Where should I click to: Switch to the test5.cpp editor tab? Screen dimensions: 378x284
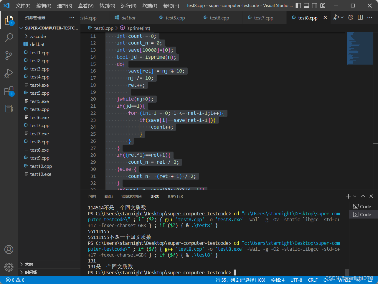click(176, 18)
